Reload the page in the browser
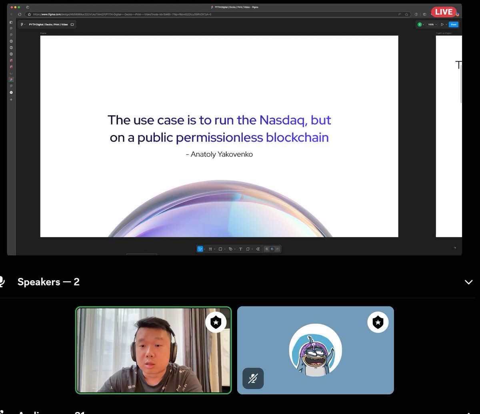Image resolution: width=480 pixels, height=414 pixels. click(x=20, y=14)
